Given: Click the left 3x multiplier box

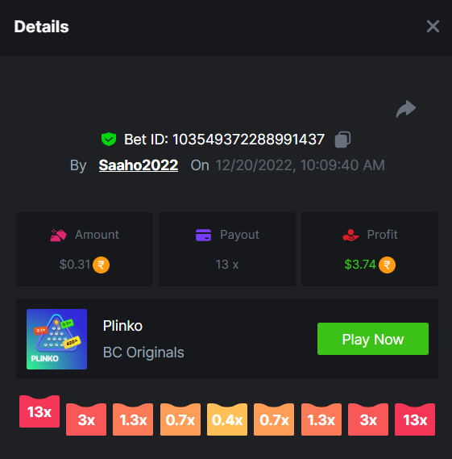Looking at the screenshot, I should (86, 419).
